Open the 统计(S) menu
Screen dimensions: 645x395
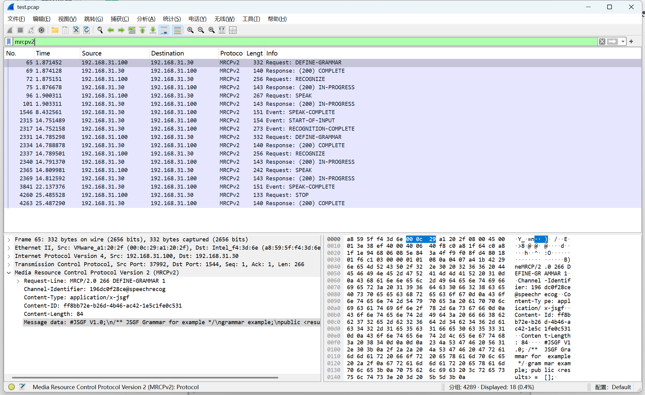172,19
